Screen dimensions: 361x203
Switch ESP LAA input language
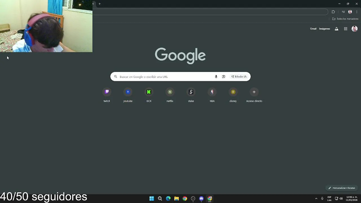(x=329, y=198)
